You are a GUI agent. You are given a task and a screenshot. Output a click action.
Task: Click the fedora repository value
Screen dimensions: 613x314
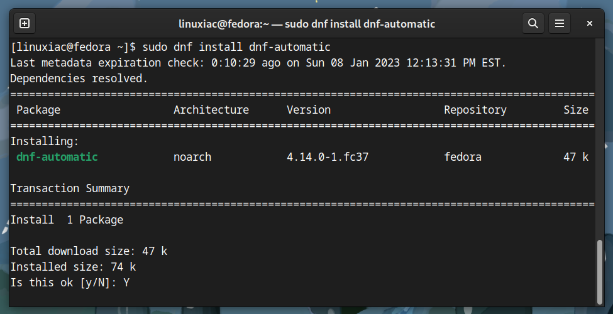[x=463, y=157]
